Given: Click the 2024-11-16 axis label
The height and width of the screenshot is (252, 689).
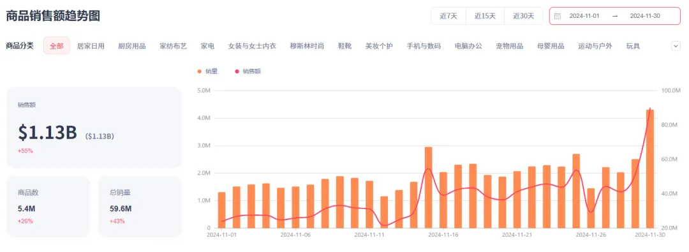Looking at the screenshot, I should [443, 235].
